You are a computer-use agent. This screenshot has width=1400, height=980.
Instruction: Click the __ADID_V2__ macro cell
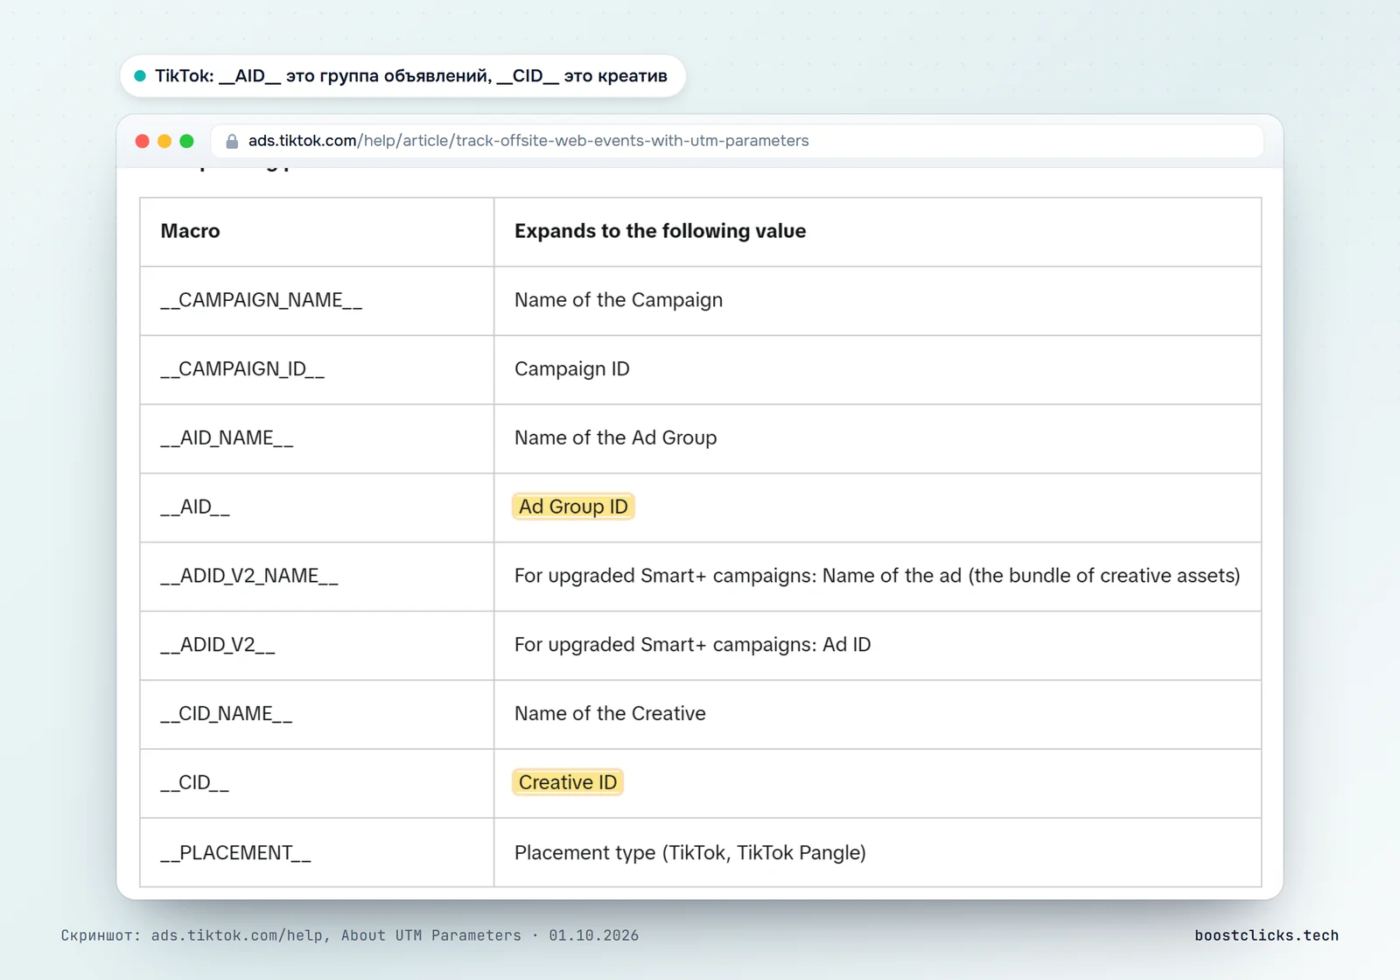coord(317,646)
